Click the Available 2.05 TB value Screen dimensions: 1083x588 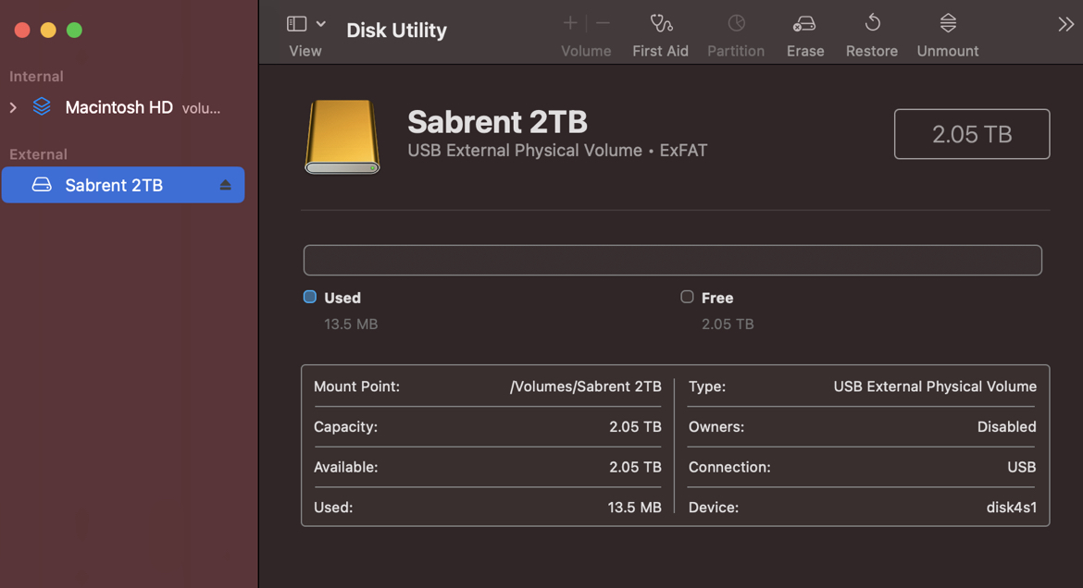tap(635, 467)
